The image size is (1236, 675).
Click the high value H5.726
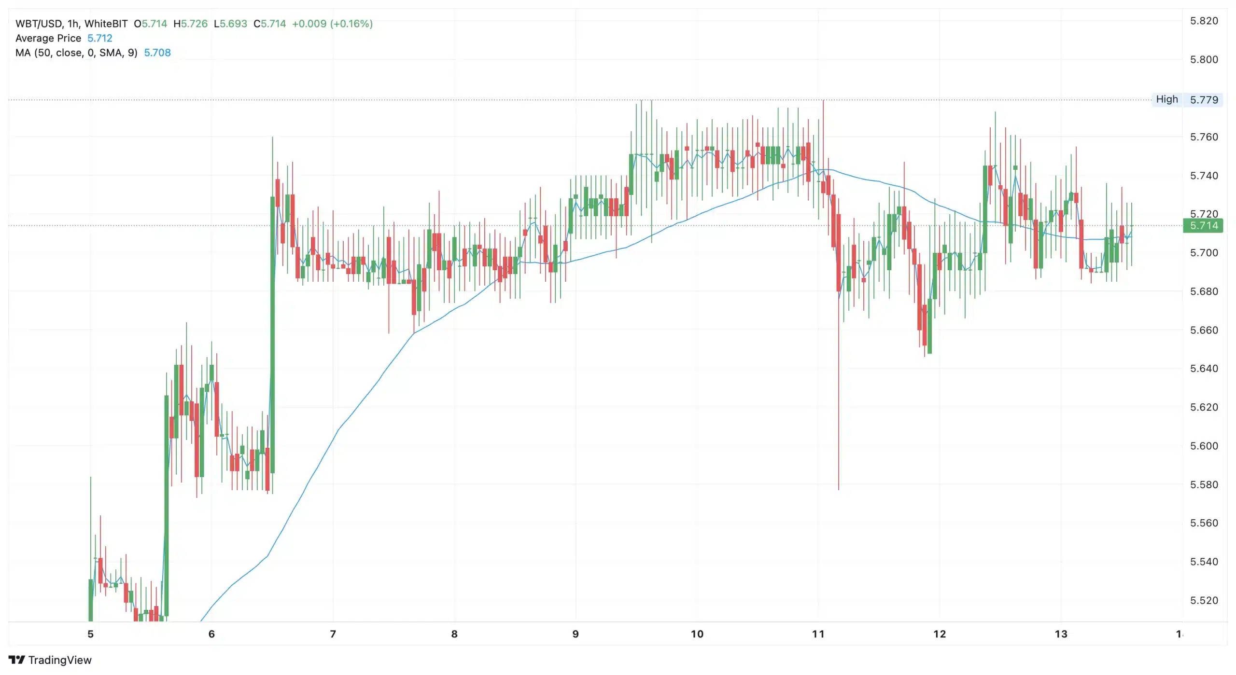coord(191,24)
